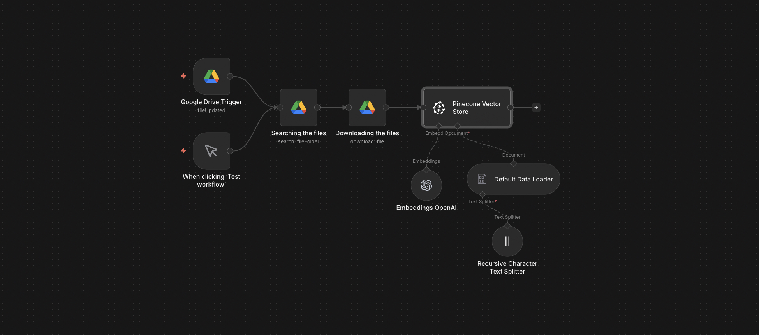759x335 pixels.
Task: Click the 'download: file' subtitle text
Action: pyautogui.click(x=367, y=141)
